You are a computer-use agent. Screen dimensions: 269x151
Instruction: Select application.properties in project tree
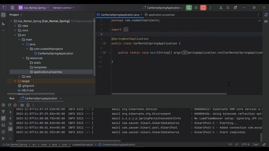pos(48,72)
